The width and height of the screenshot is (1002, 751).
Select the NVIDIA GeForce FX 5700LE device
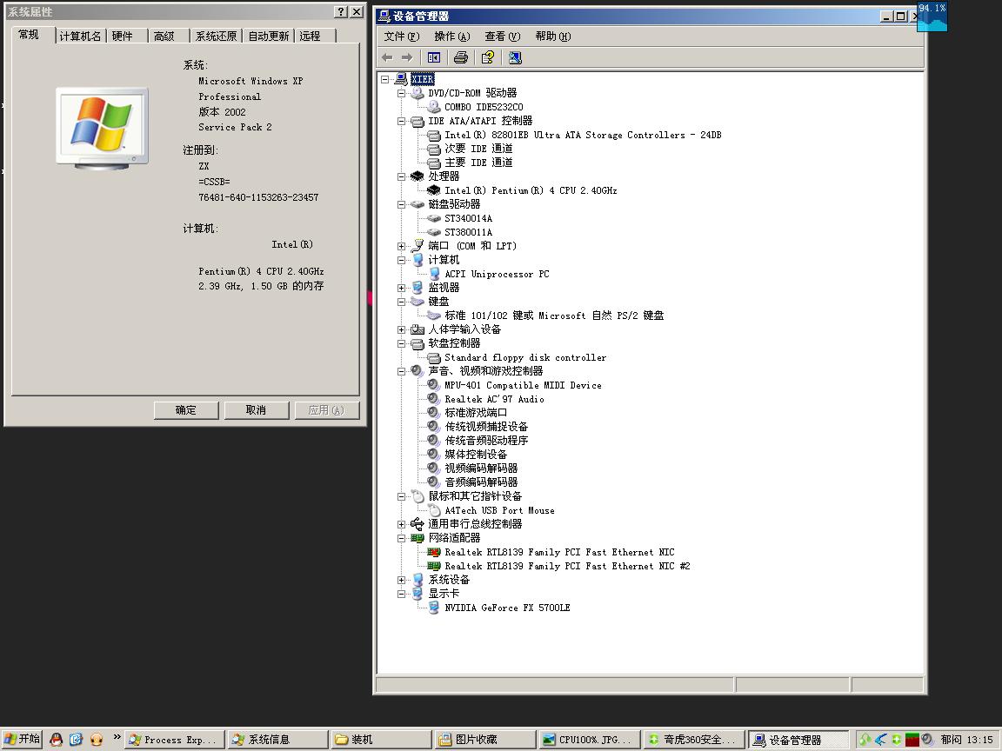pos(507,608)
